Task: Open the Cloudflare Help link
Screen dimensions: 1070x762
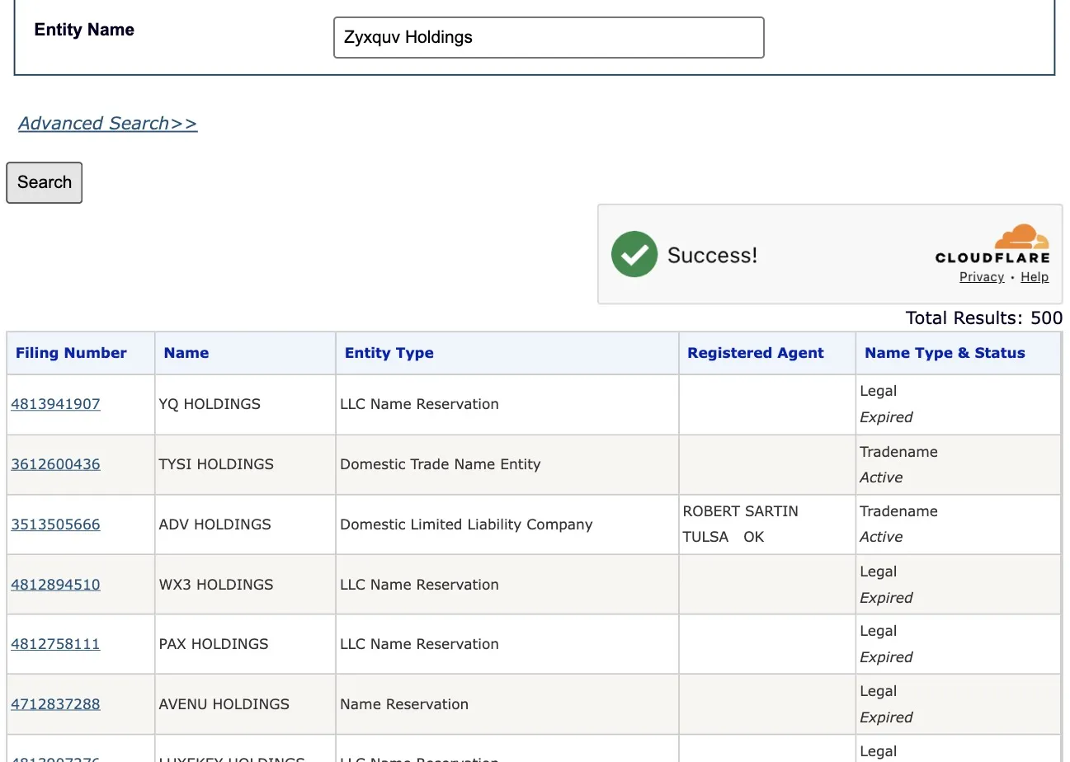Action: [1035, 277]
